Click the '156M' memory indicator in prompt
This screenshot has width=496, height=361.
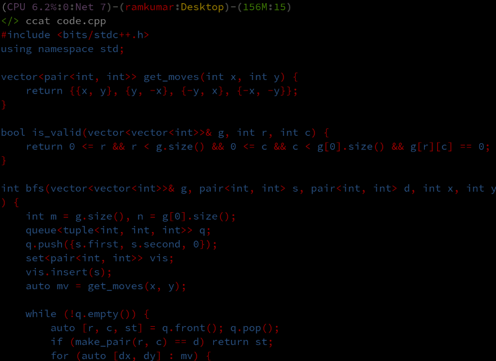pyautogui.click(x=255, y=7)
